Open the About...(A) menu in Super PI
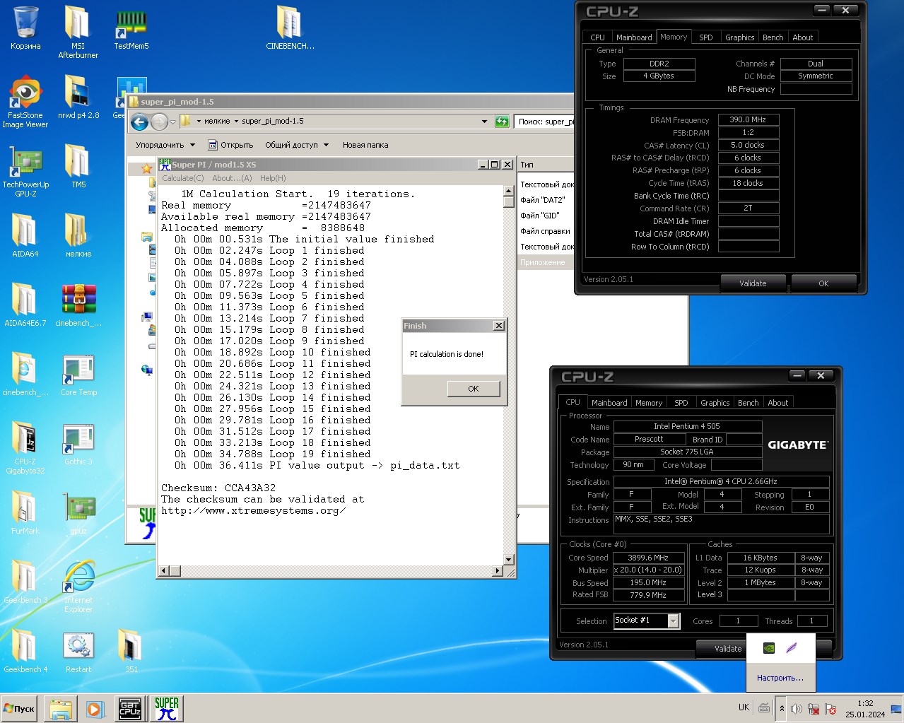The width and height of the screenshot is (904, 723). click(232, 178)
